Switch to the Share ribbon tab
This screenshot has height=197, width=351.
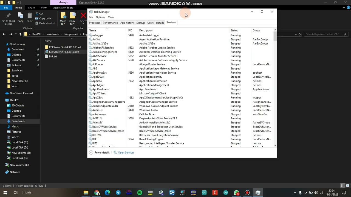click(31, 8)
